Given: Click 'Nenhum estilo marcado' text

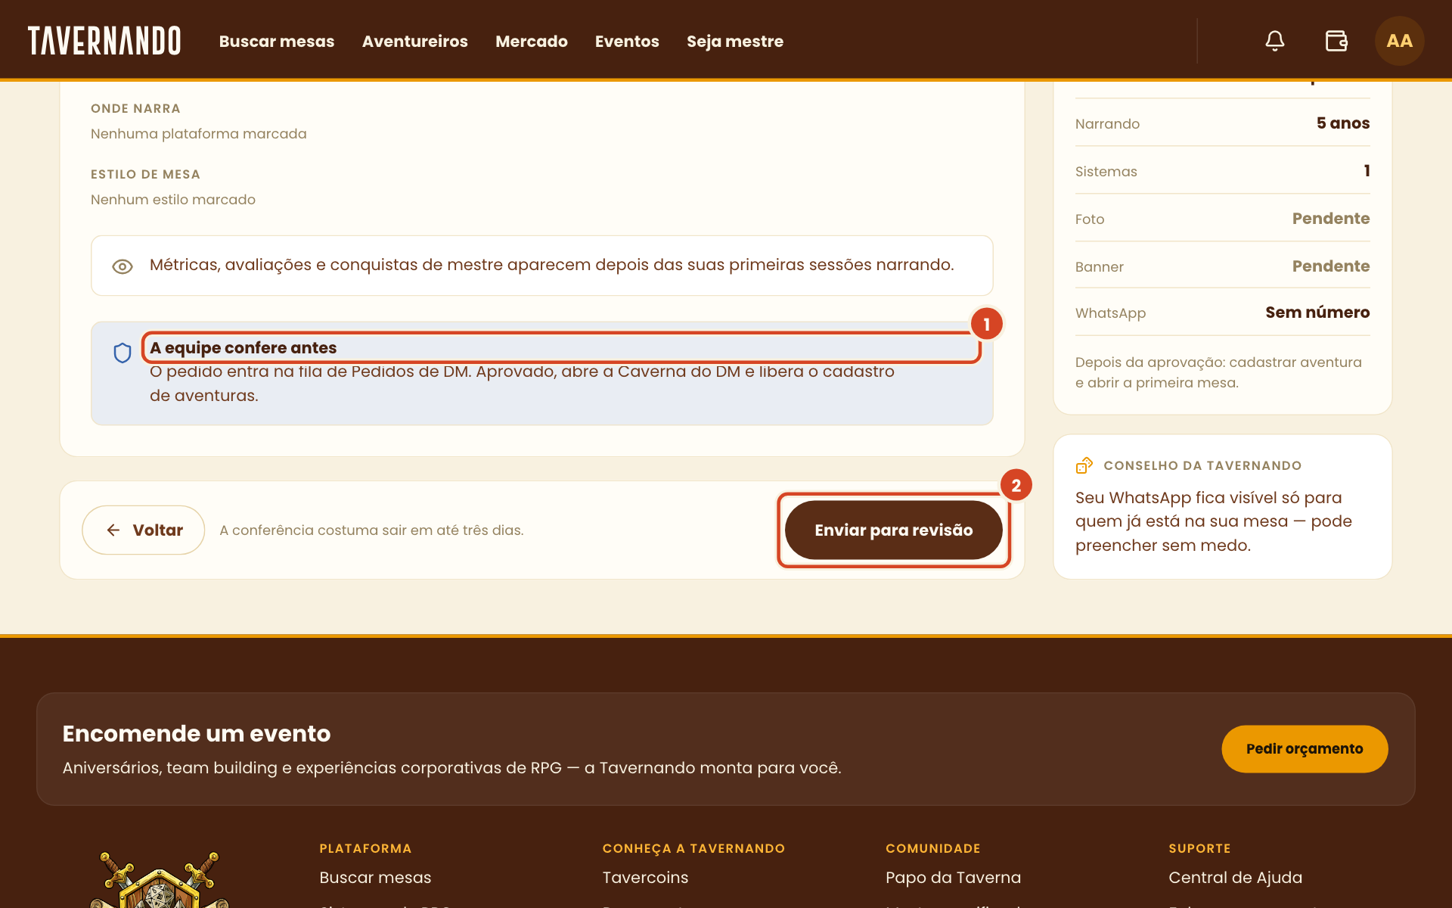Looking at the screenshot, I should (173, 200).
